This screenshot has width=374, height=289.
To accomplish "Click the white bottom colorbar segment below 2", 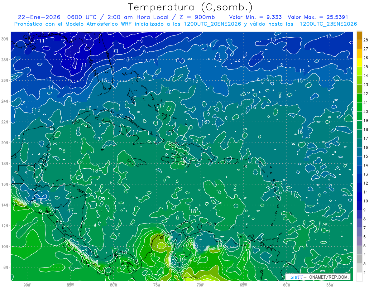I will click(359, 277).
